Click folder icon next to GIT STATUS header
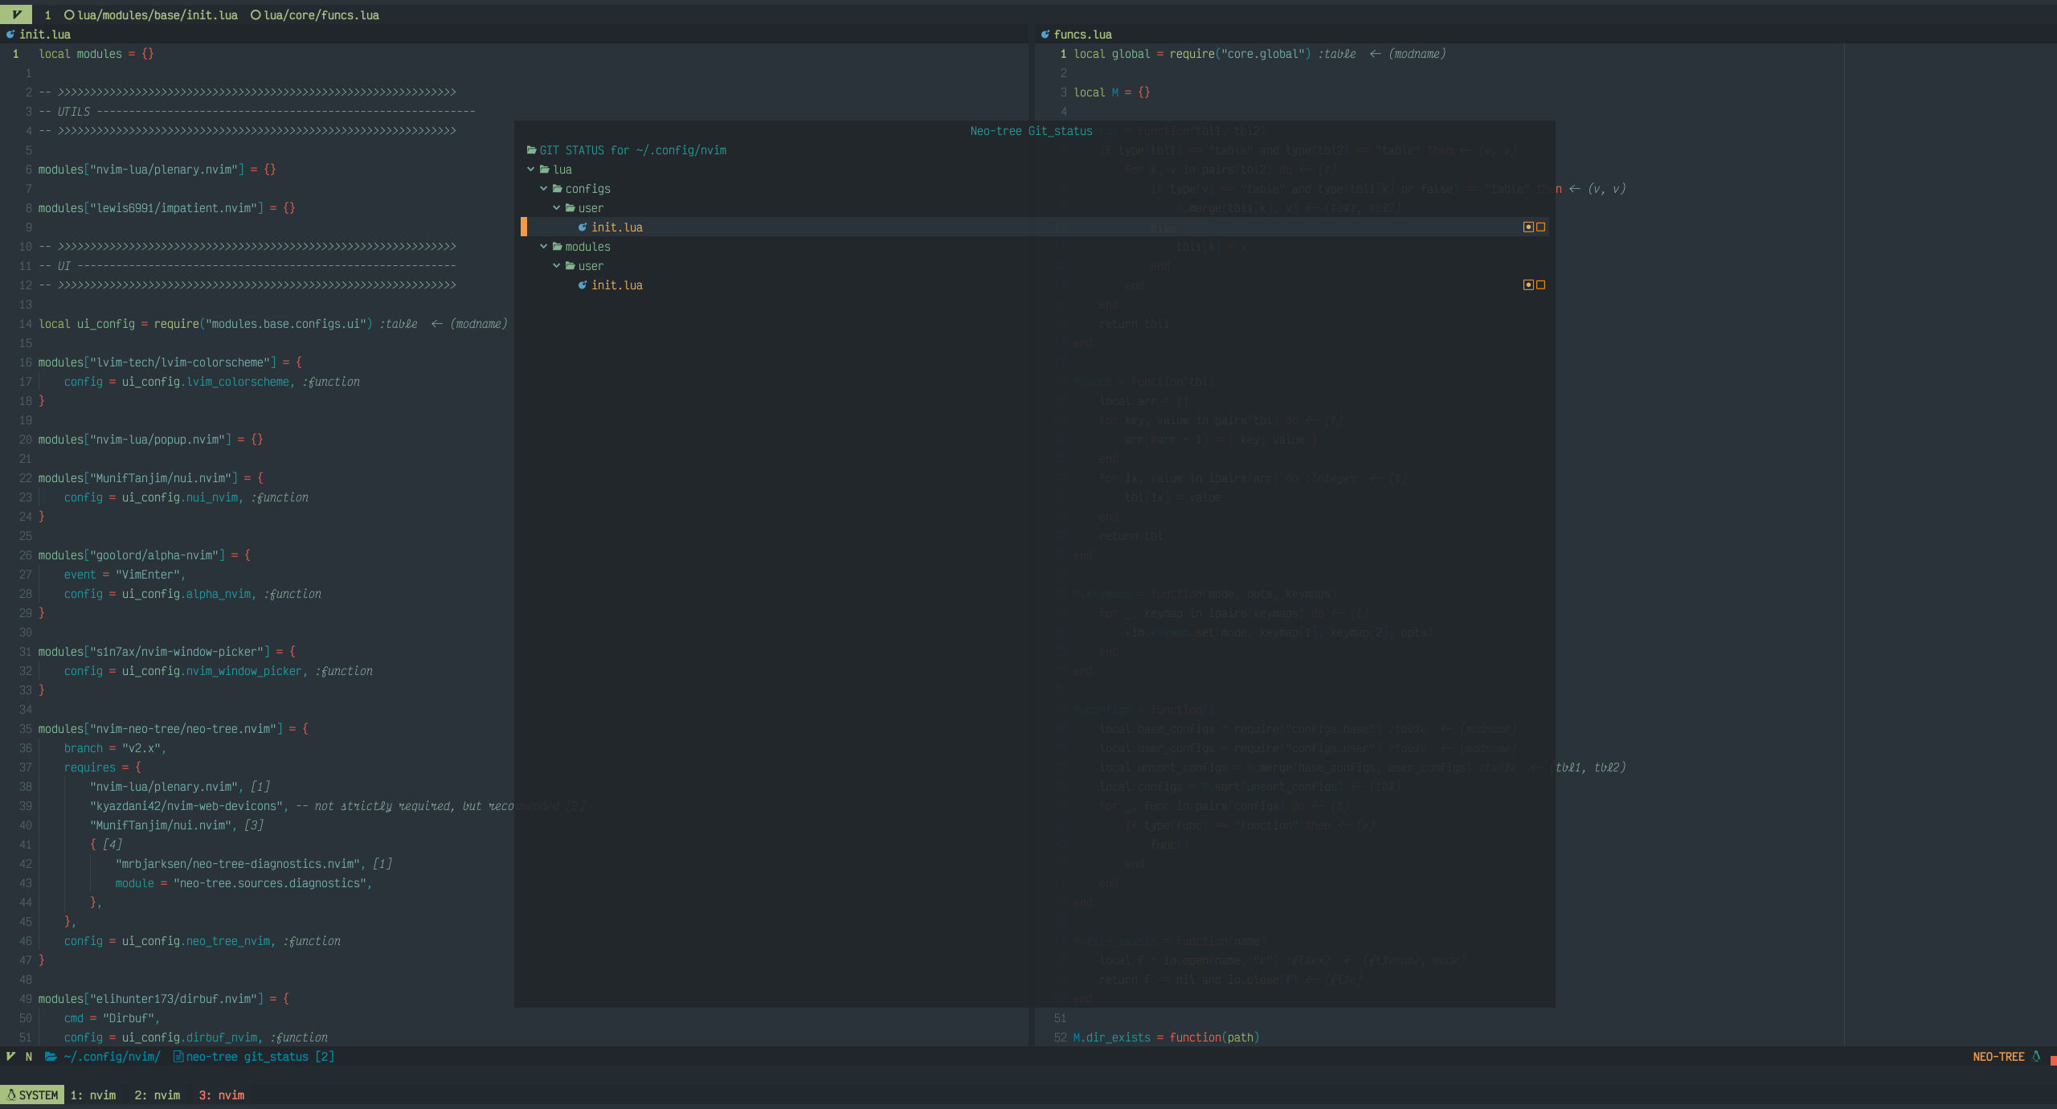Viewport: 2057px width, 1109px height. point(531,150)
